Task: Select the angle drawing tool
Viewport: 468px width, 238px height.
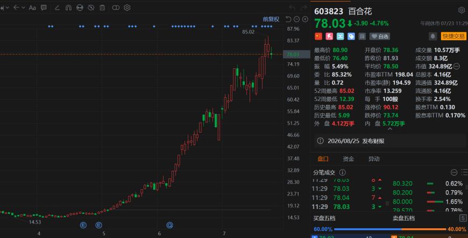Action: tap(57, 8)
